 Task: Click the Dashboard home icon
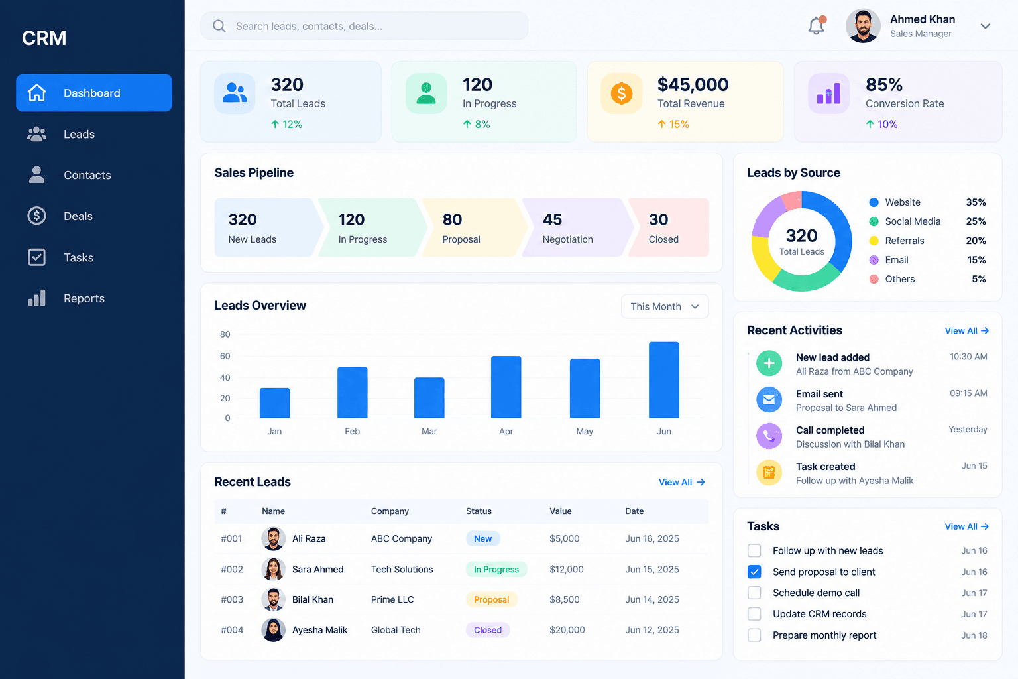pyautogui.click(x=37, y=93)
